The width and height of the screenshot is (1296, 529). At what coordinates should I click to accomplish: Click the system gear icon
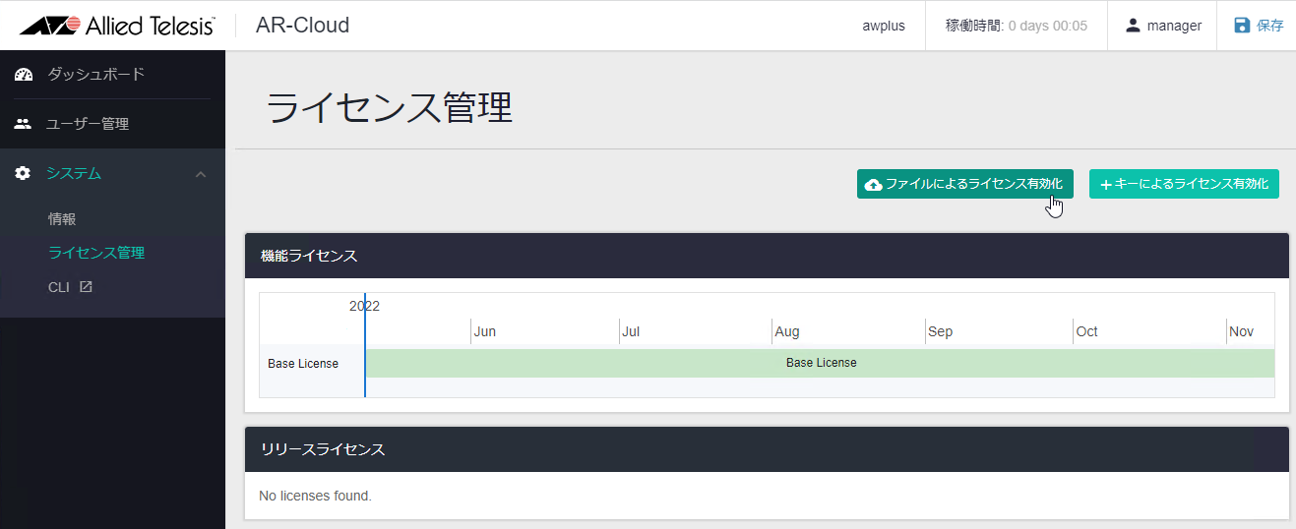tap(24, 173)
